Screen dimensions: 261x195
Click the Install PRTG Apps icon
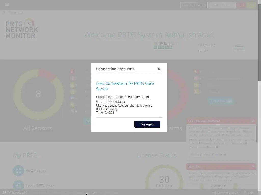click(18, 185)
